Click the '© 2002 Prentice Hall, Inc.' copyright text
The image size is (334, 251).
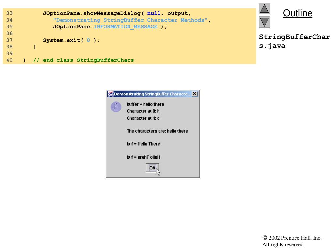tap(292, 238)
